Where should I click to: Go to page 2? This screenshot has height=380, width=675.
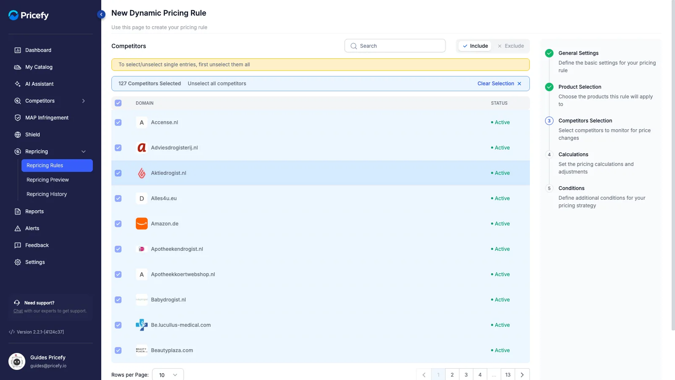point(452,375)
